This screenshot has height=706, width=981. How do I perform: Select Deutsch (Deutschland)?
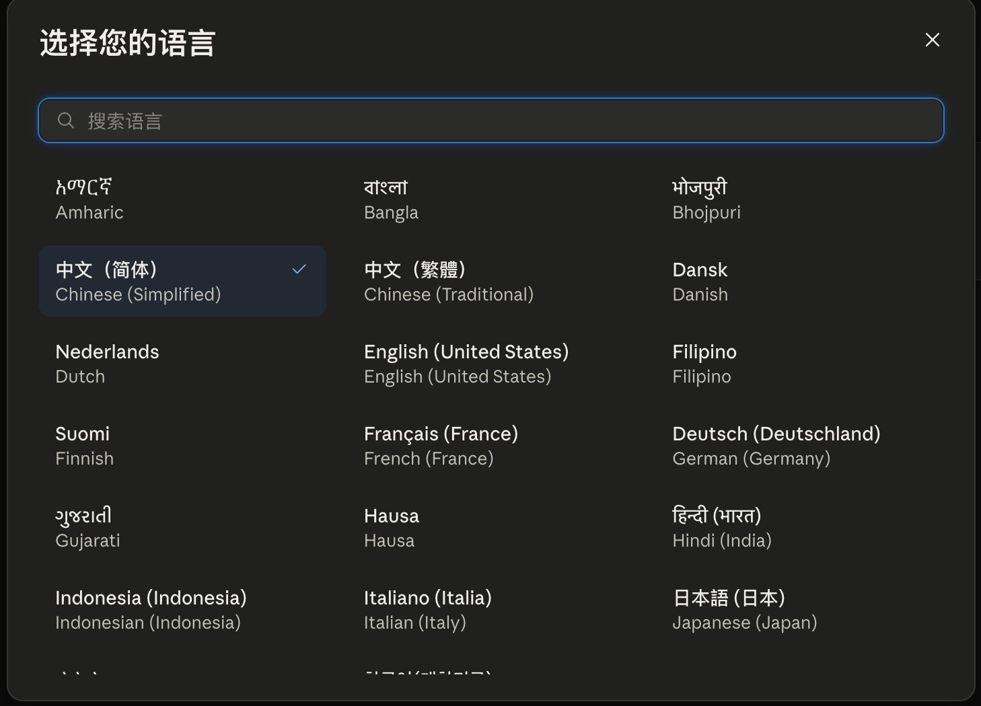(x=799, y=445)
